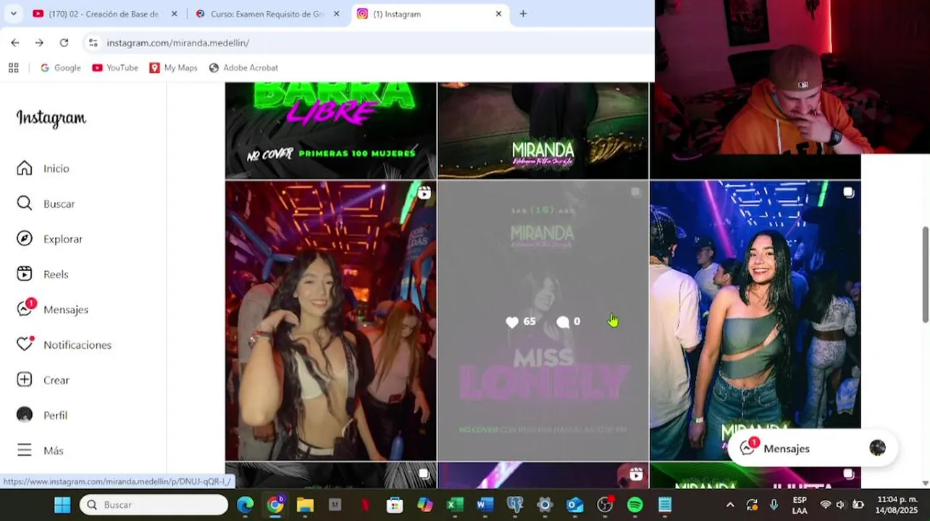Open Reels in the Instagram sidebar
Screen dimensions: 930x521
[x=42, y=274]
